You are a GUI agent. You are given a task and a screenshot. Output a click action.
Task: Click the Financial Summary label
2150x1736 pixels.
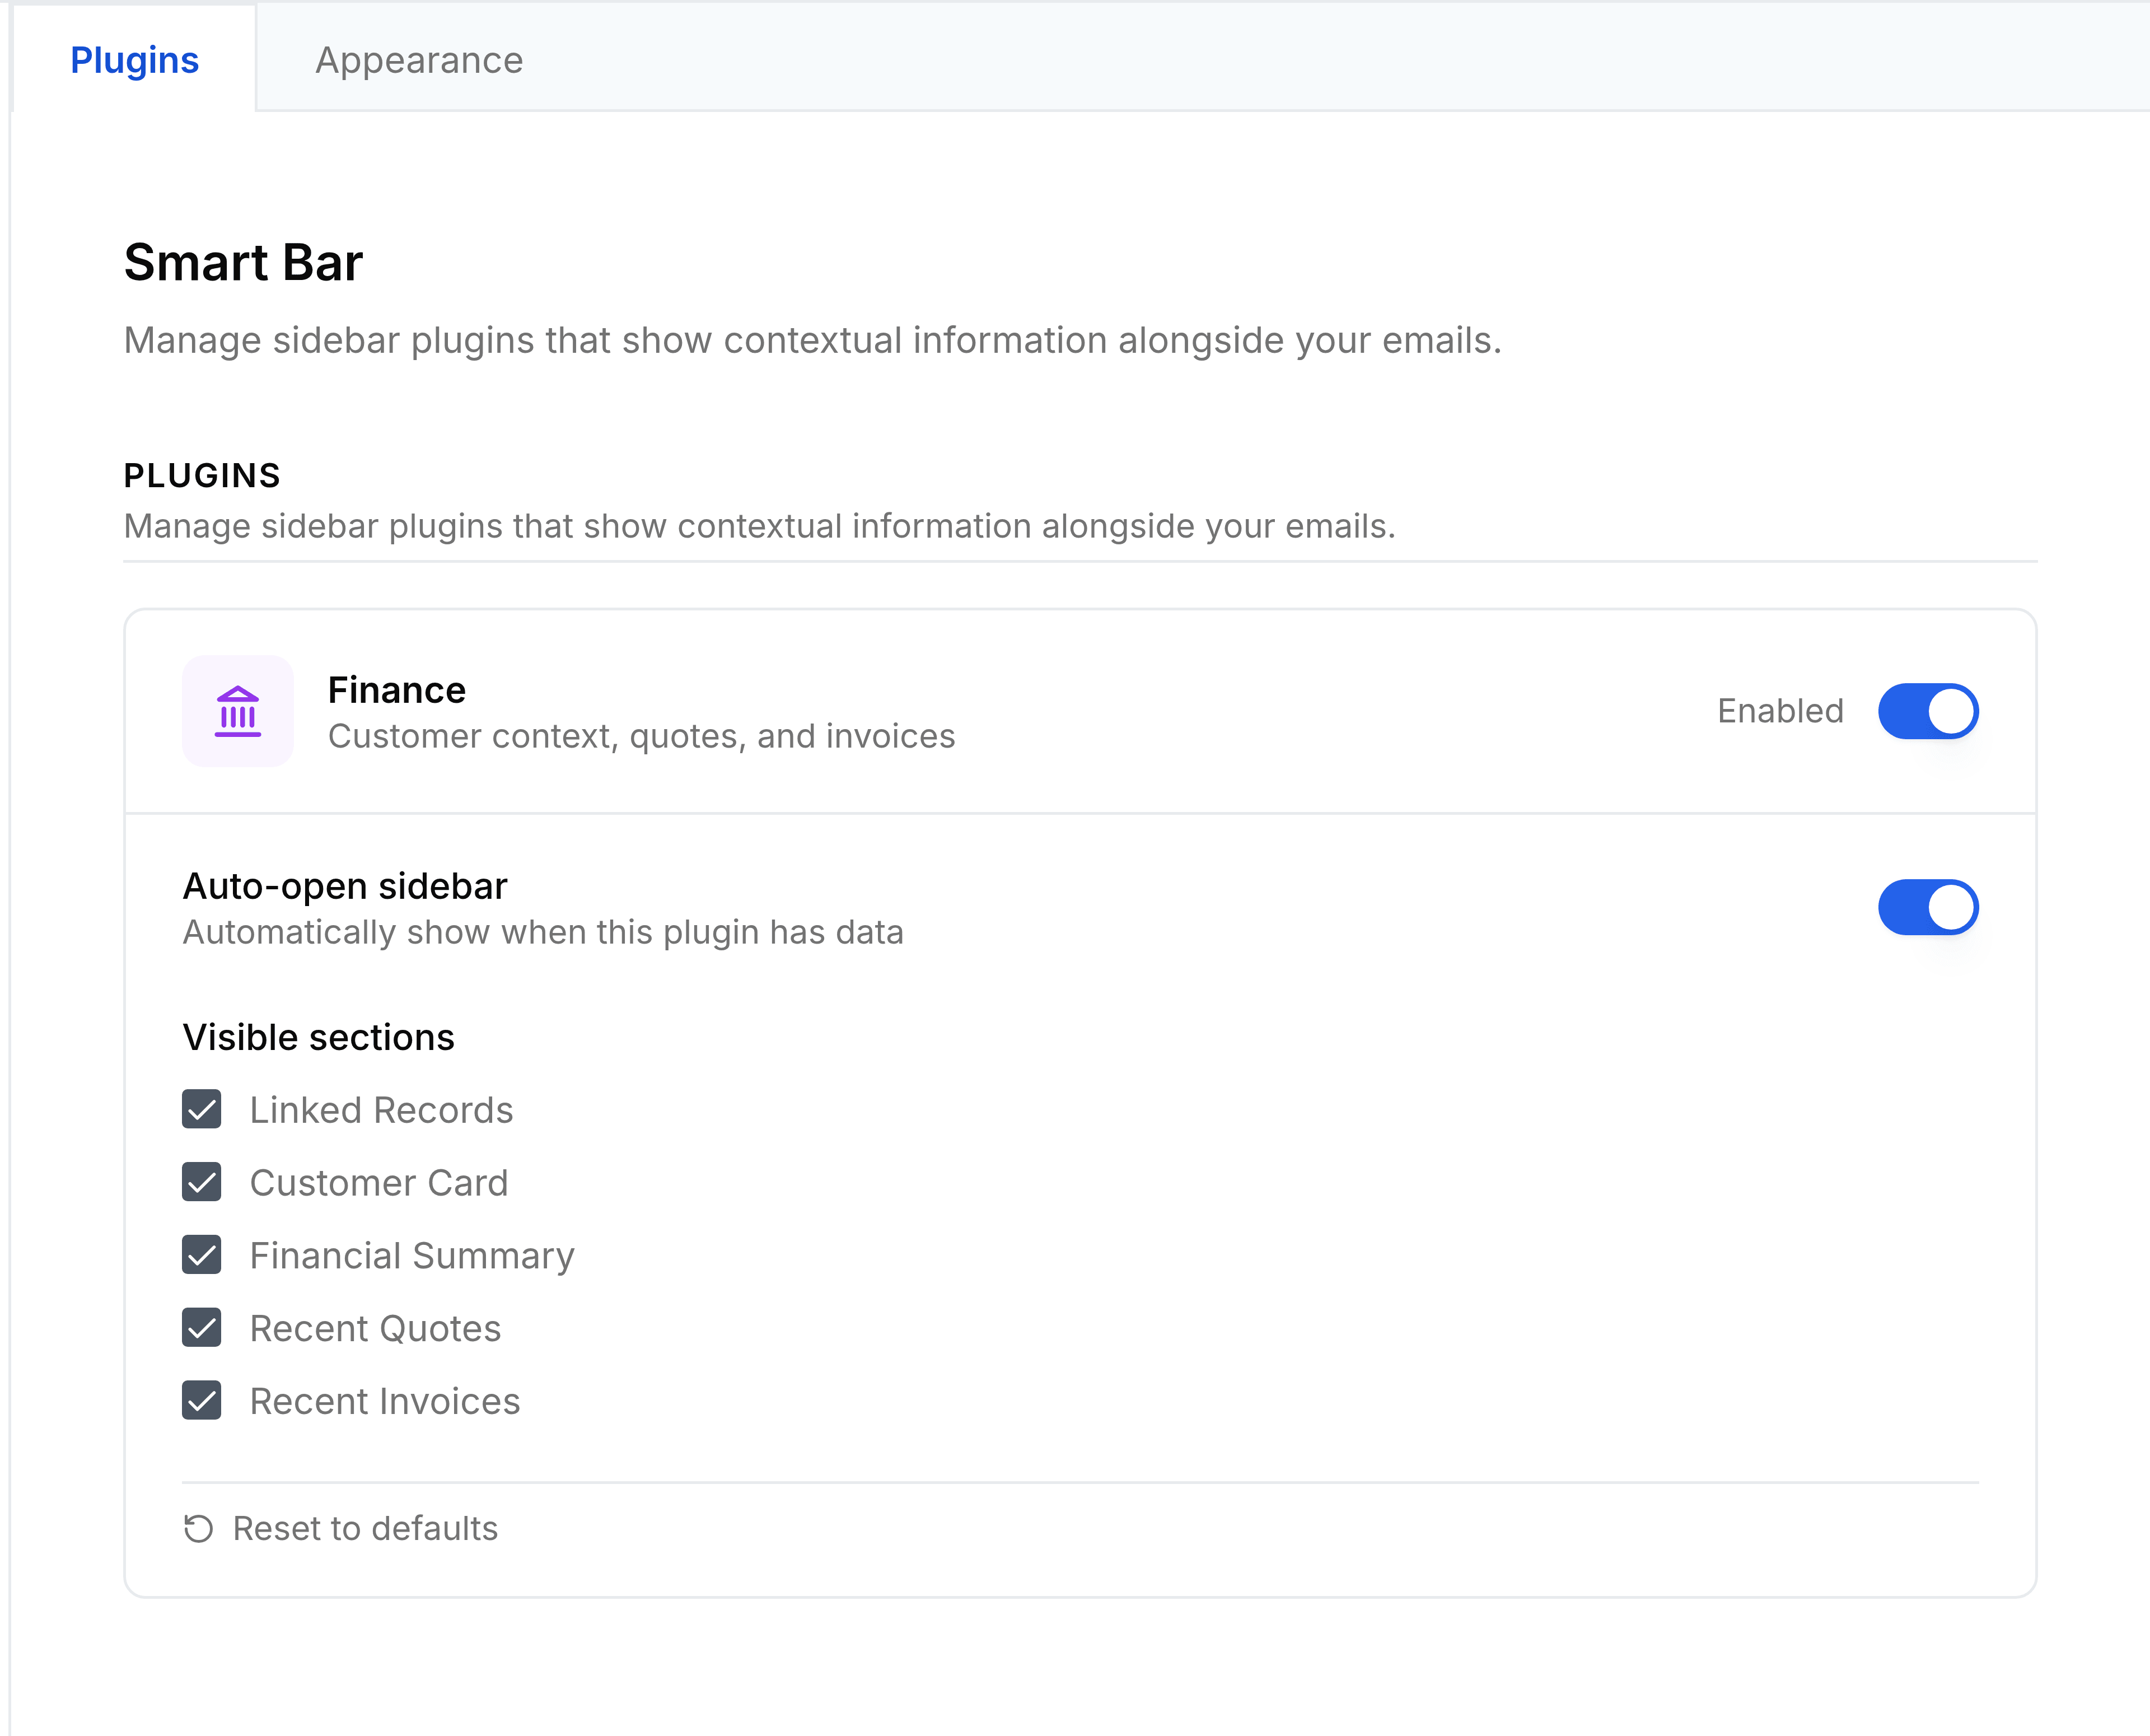[x=412, y=1256]
